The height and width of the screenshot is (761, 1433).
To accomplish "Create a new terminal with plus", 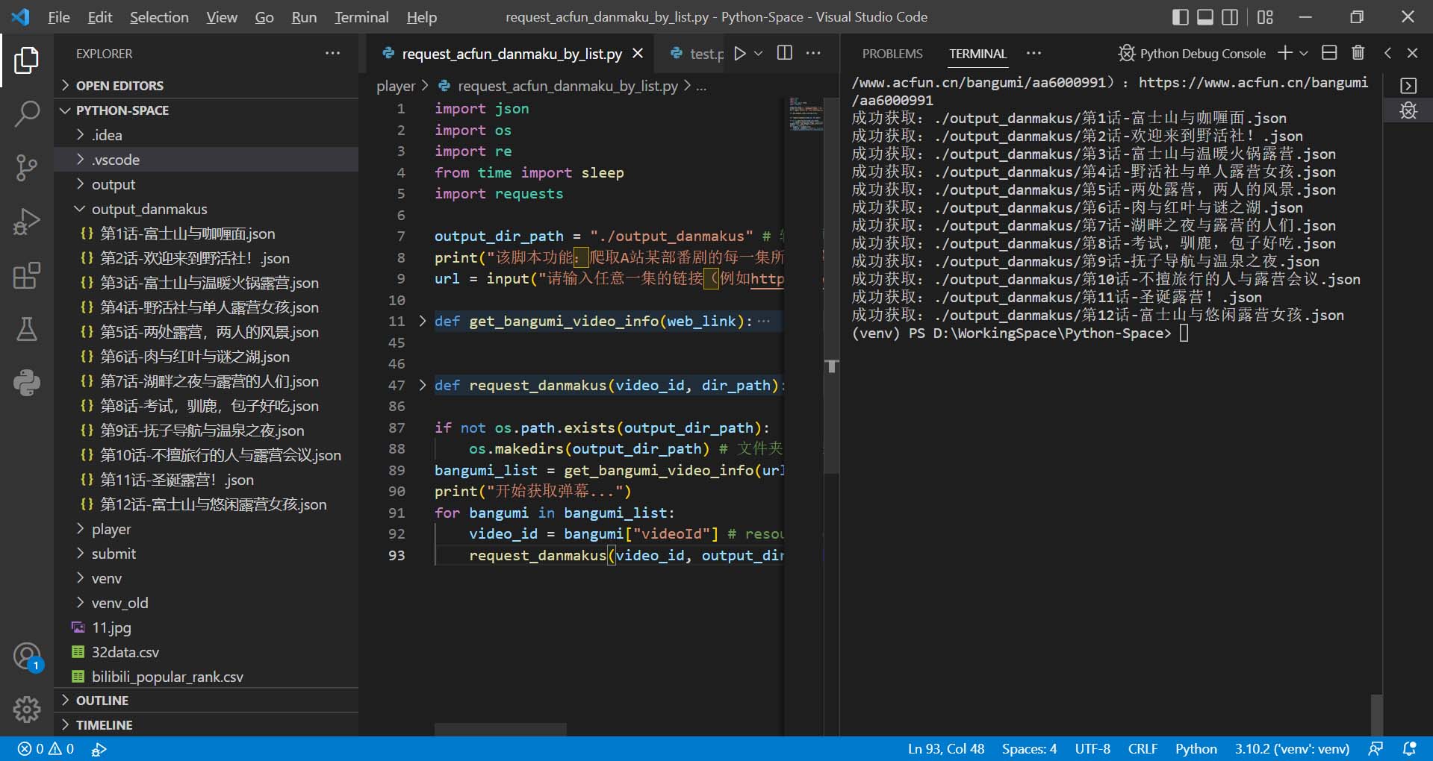I will 1285,53.
